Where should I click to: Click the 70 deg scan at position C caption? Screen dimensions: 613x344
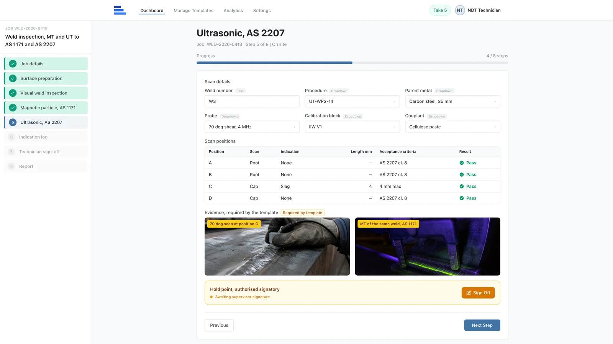[x=234, y=224]
